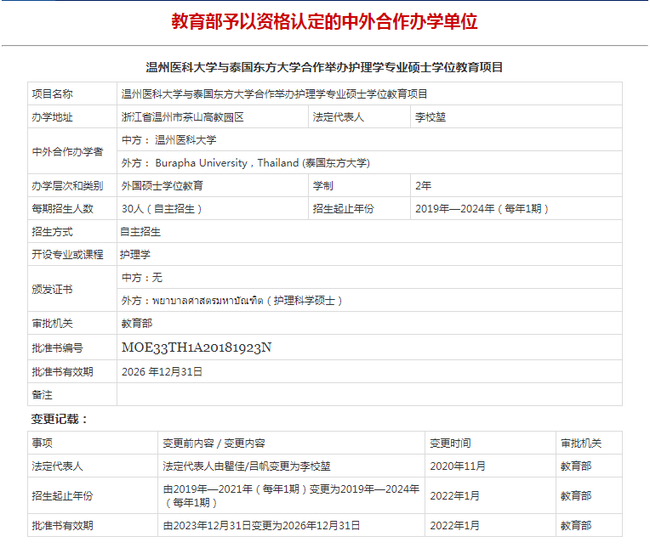Click the red page heading 教育部予以资格认定的中外合作办学单位
The image size is (650, 548).
point(324,21)
